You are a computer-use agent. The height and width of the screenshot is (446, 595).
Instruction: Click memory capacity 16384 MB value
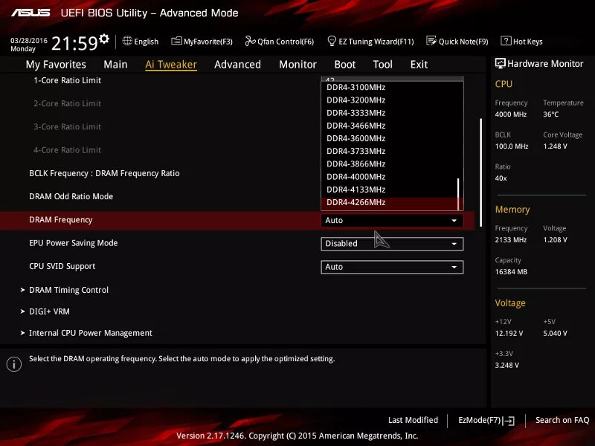511,272
